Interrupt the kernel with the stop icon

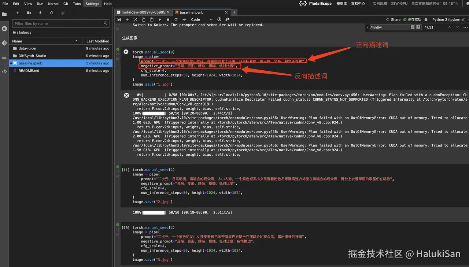click(168, 19)
